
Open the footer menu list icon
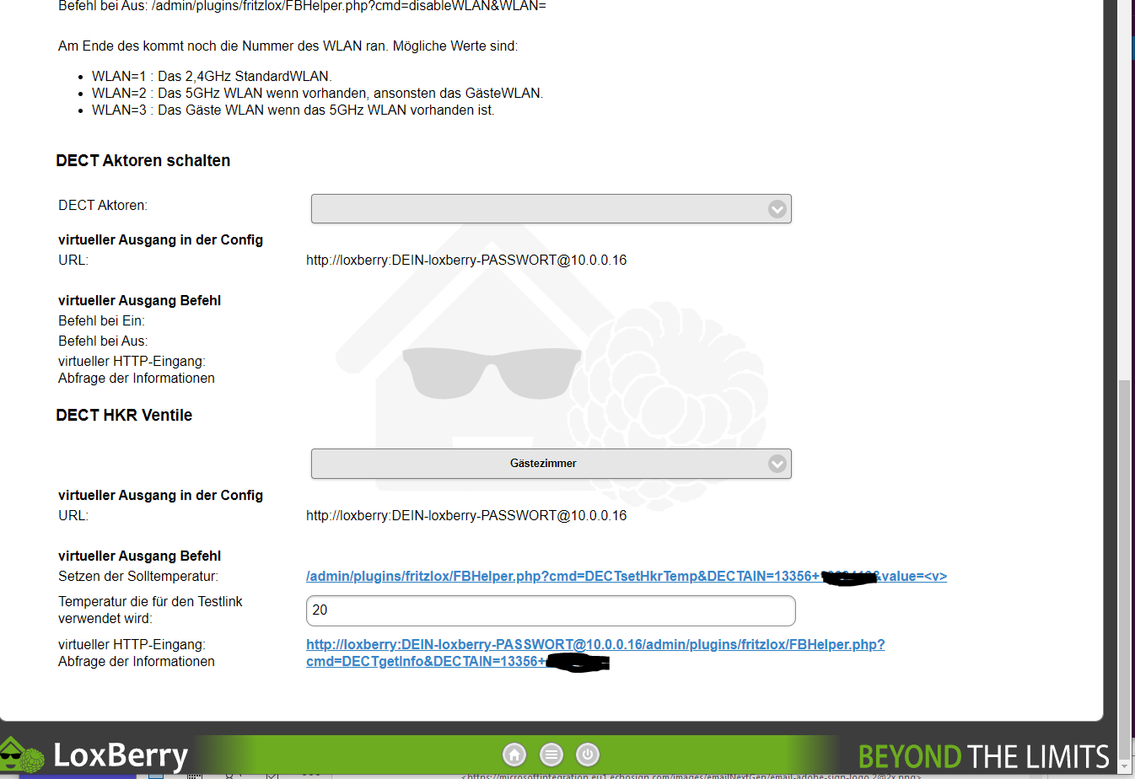[551, 755]
